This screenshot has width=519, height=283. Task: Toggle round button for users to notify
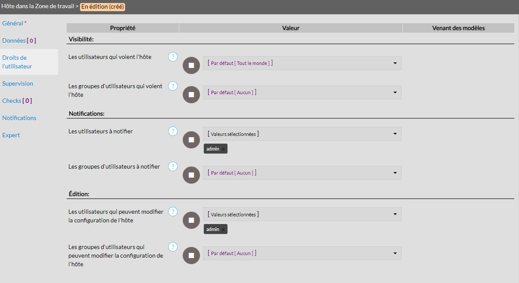tap(191, 140)
